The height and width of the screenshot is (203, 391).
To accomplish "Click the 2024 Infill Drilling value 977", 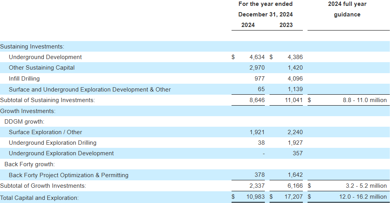I will click(x=259, y=79).
